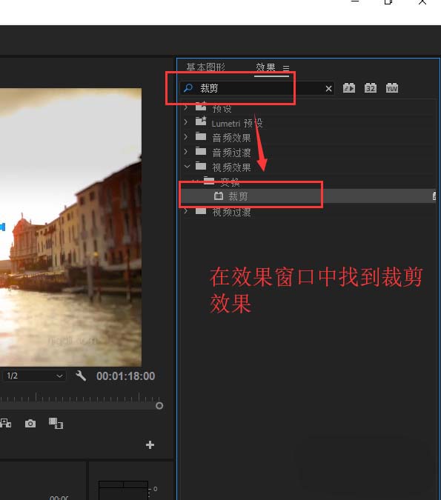This screenshot has height=500, width=441.
Task: Click the 音频效果 folder label
Action: pos(231,138)
